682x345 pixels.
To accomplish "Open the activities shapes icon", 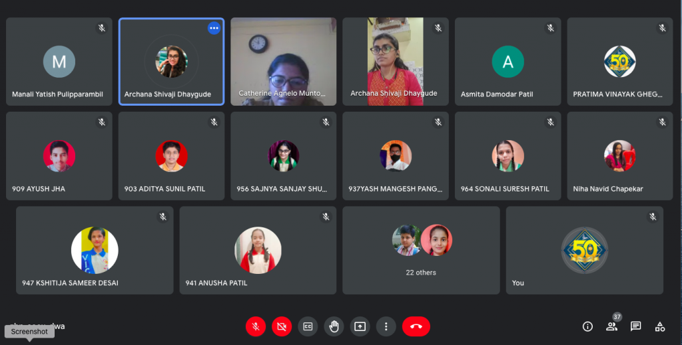I will [660, 326].
